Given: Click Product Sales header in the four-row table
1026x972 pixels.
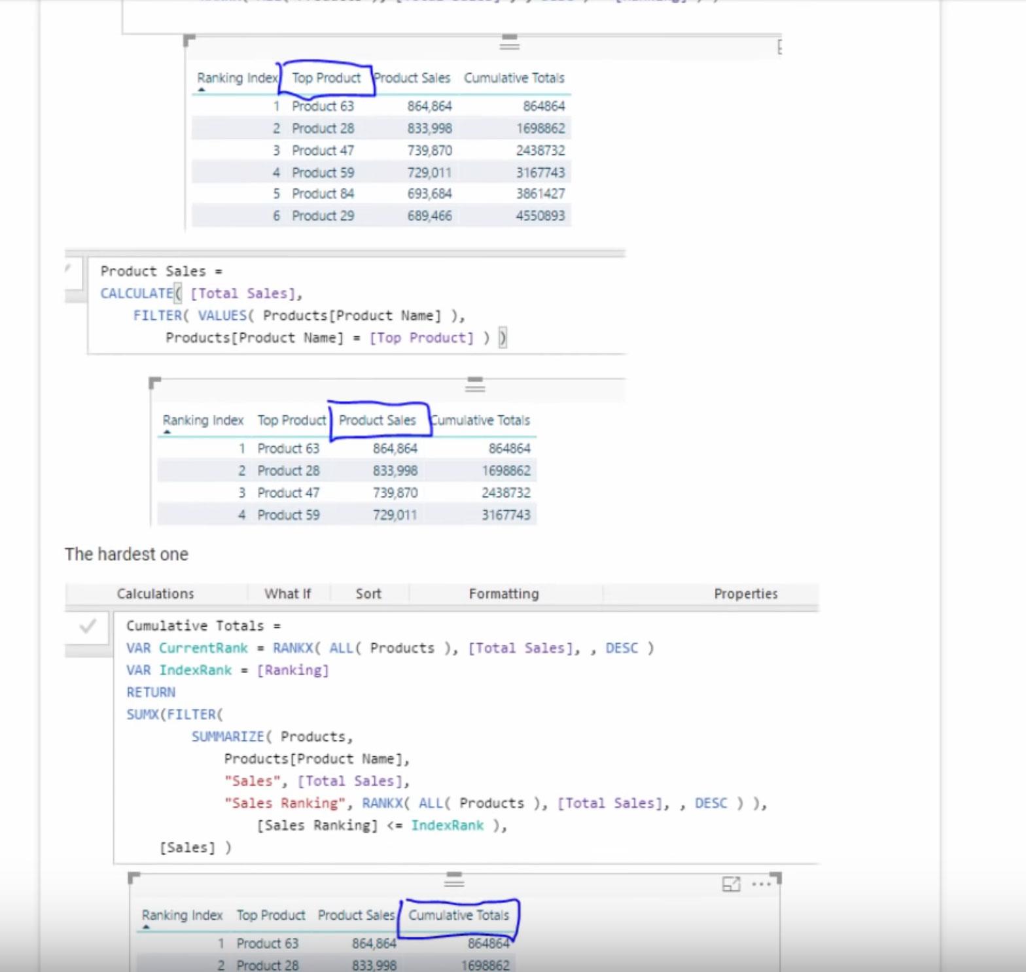Looking at the screenshot, I should [x=378, y=421].
